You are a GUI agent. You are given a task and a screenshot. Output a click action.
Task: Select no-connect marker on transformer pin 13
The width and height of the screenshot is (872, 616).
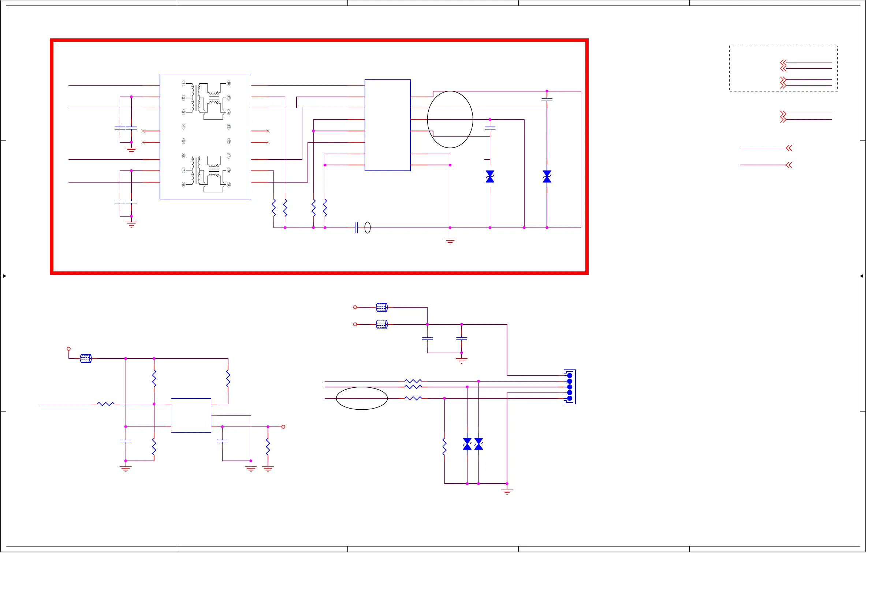pos(268,131)
